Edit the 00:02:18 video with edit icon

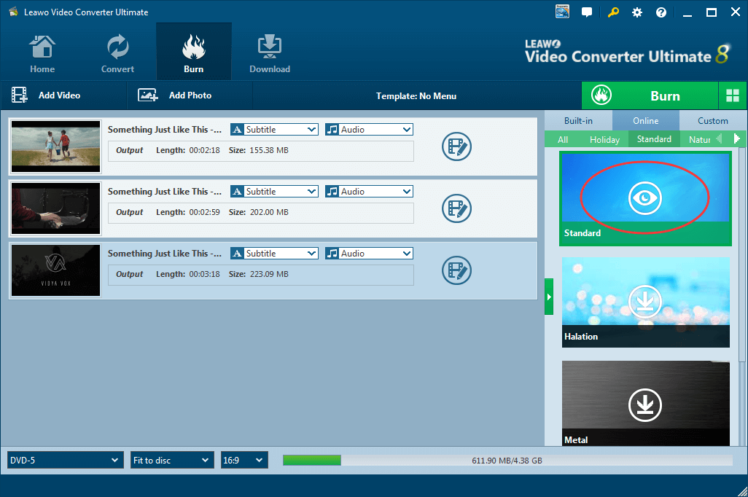456,146
